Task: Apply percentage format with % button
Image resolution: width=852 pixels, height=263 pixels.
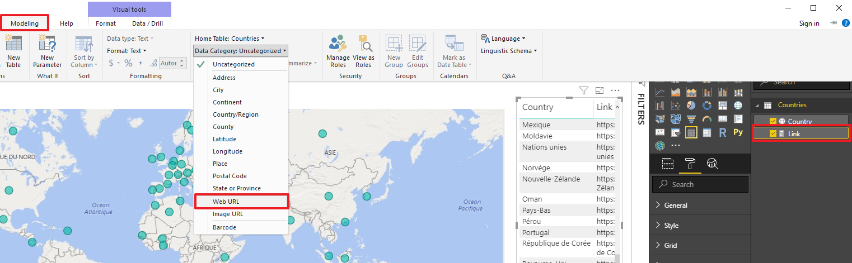Action: (x=128, y=63)
